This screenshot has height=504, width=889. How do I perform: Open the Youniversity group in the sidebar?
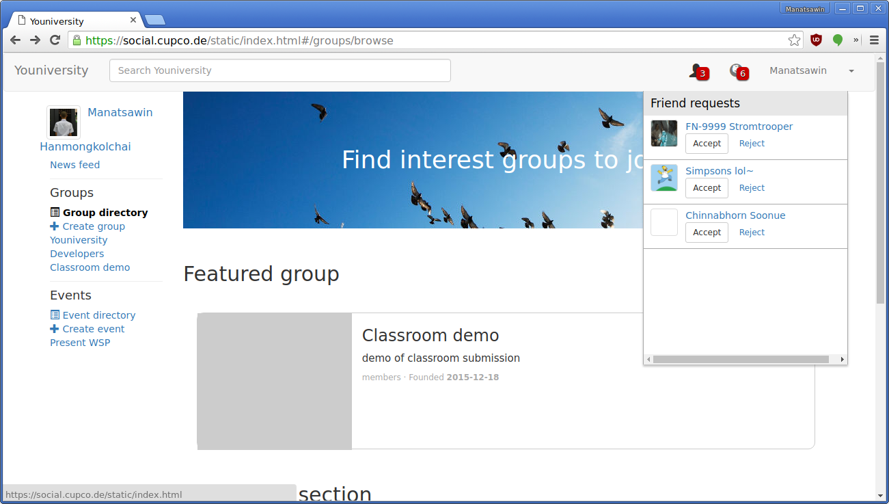(x=79, y=240)
